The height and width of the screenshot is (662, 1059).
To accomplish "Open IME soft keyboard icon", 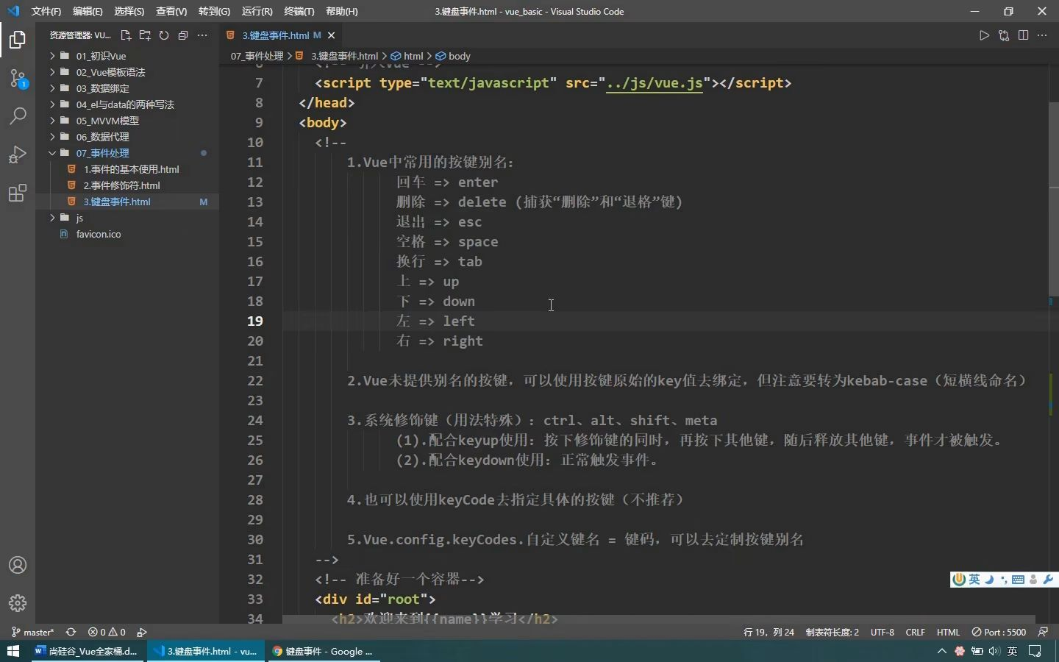I will pos(1018,580).
